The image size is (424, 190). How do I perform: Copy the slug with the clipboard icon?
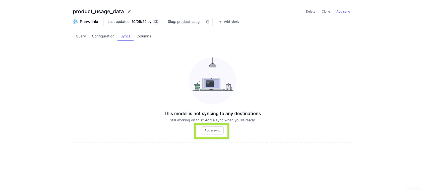click(207, 22)
